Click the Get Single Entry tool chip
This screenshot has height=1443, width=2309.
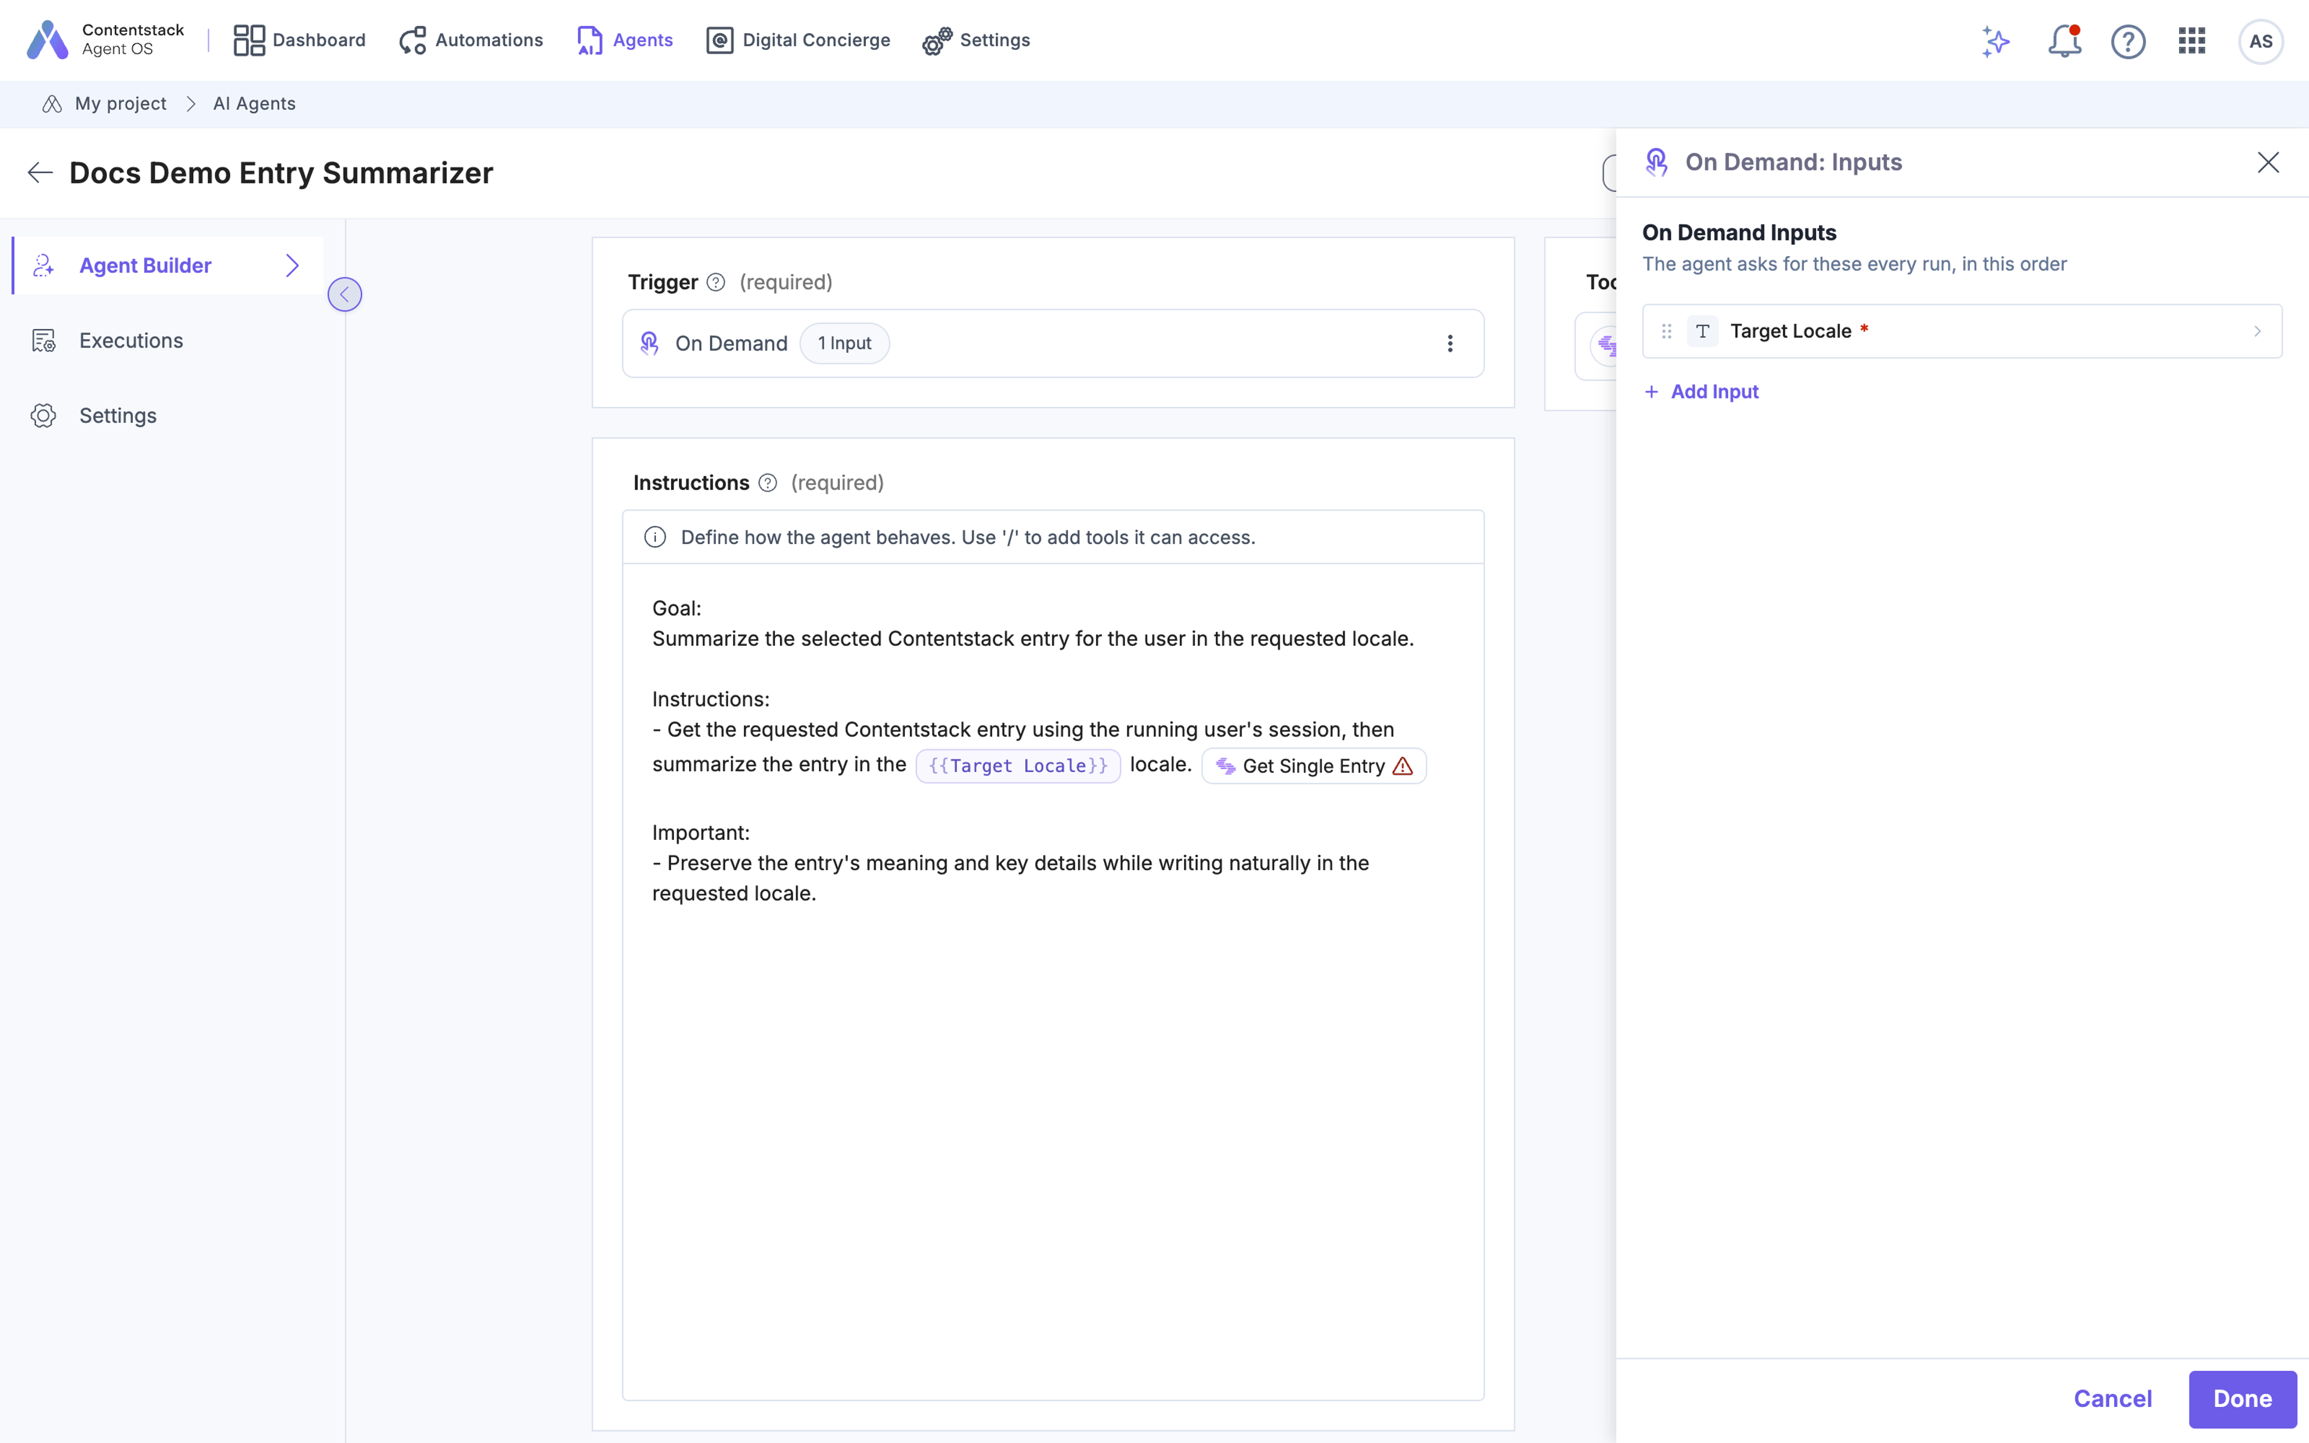(x=1314, y=765)
